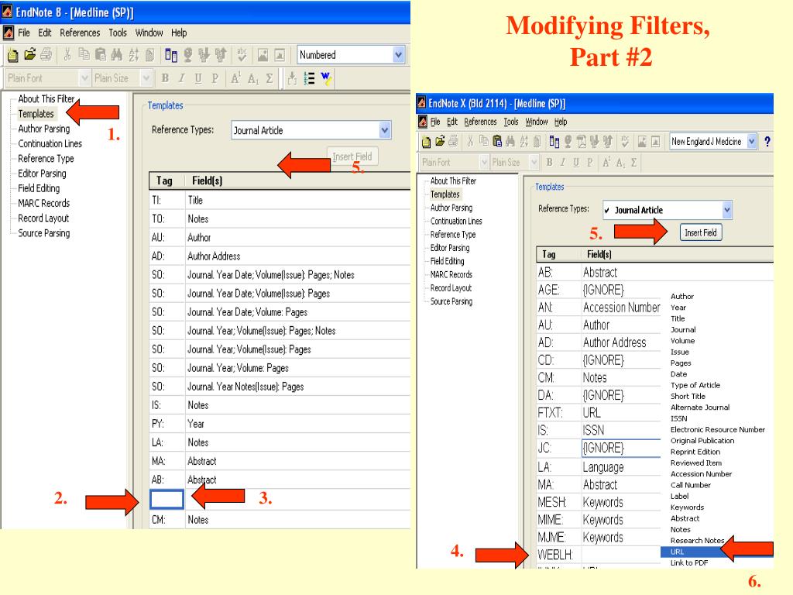Open New England J Medicine style dropdown
Screen dimensions: 793x595
[x=751, y=141]
